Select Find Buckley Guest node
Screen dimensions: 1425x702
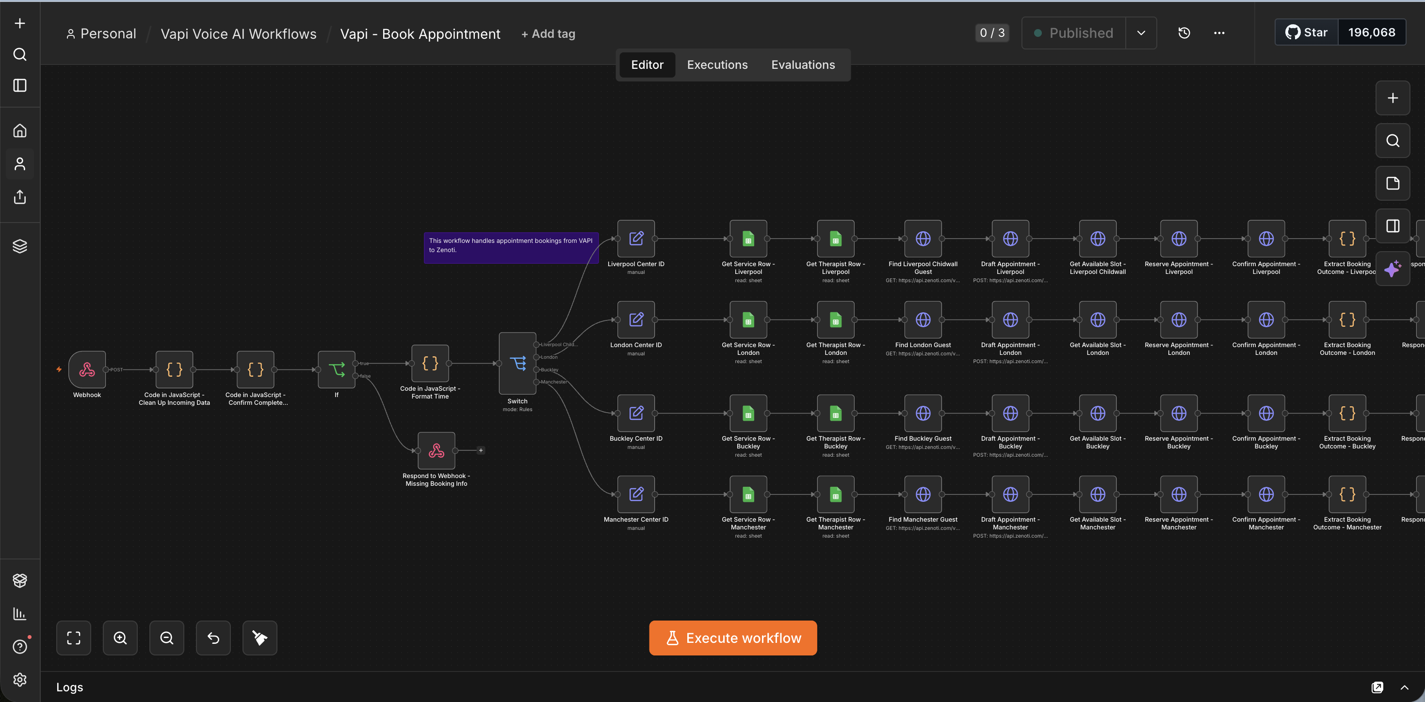pos(923,413)
